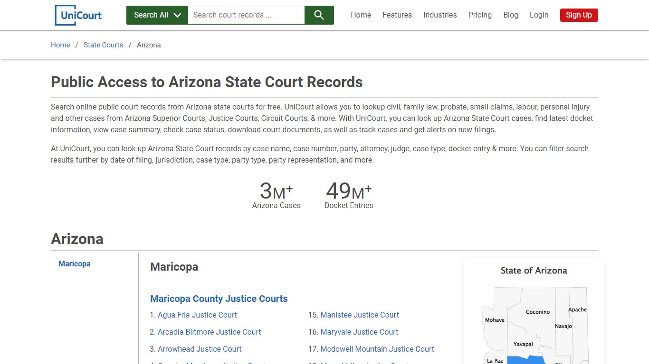Click the 49M+ Docket Entries statistic
The image size is (649, 364).
(349, 195)
